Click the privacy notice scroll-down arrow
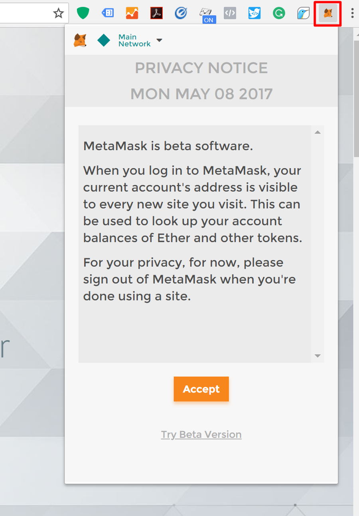Image resolution: width=359 pixels, height=516 pixels. [318, 355]
